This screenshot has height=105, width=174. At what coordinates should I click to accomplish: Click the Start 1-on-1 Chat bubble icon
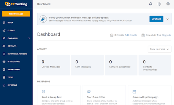89,92
